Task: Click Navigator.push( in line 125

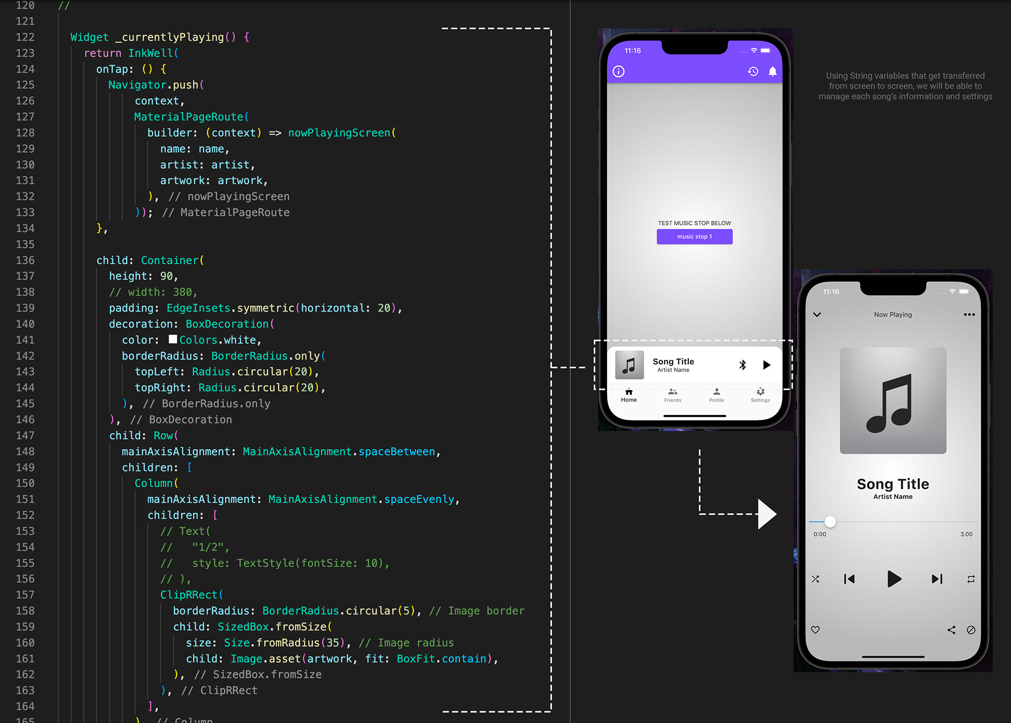Action: [156, 85]
